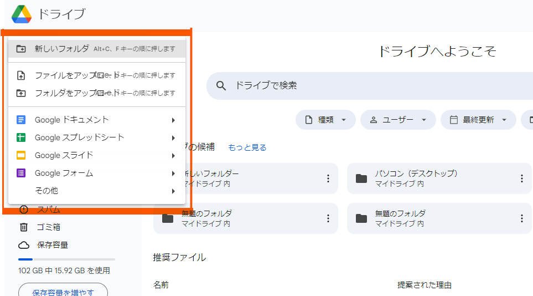This screenshot has height=296, width=533.
Task: Click the blue Google Docs icon
Action: coord(21,120)
